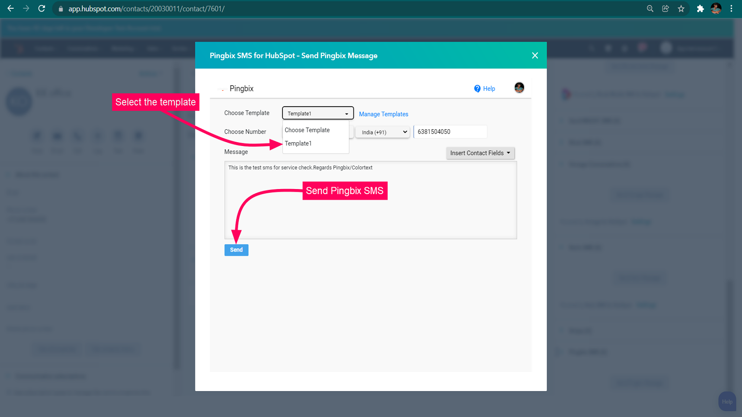Click the browser back arrow
The height and width of the screenshot is (417, 742).
point(10,8)
